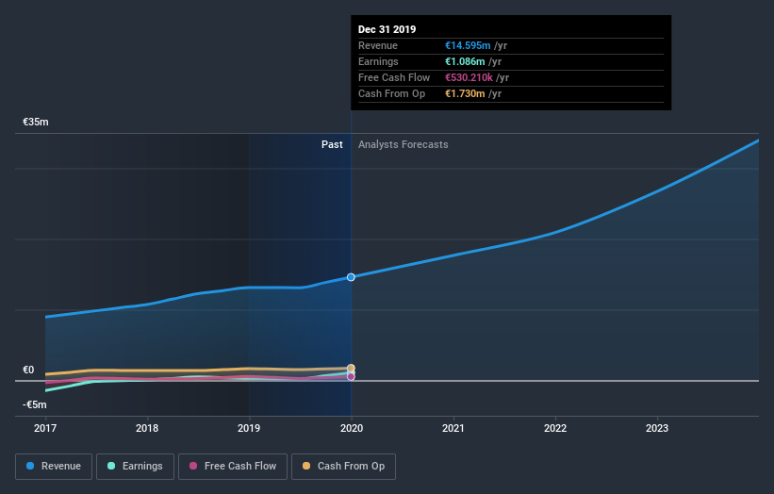Select the 2018 x-axis label

(x=147, y=428)
